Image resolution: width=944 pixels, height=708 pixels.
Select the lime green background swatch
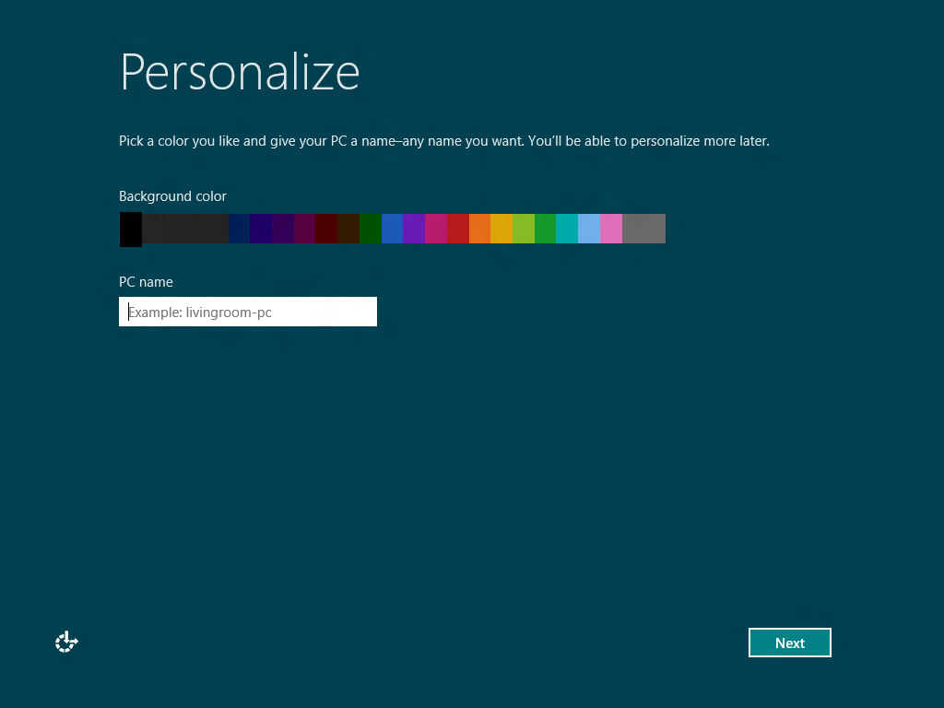pyautogui.click(x=523, y=229)
